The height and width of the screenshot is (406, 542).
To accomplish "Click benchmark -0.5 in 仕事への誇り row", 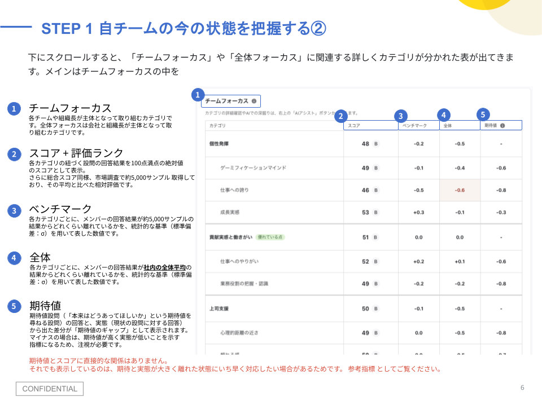I will click(418, 190).
